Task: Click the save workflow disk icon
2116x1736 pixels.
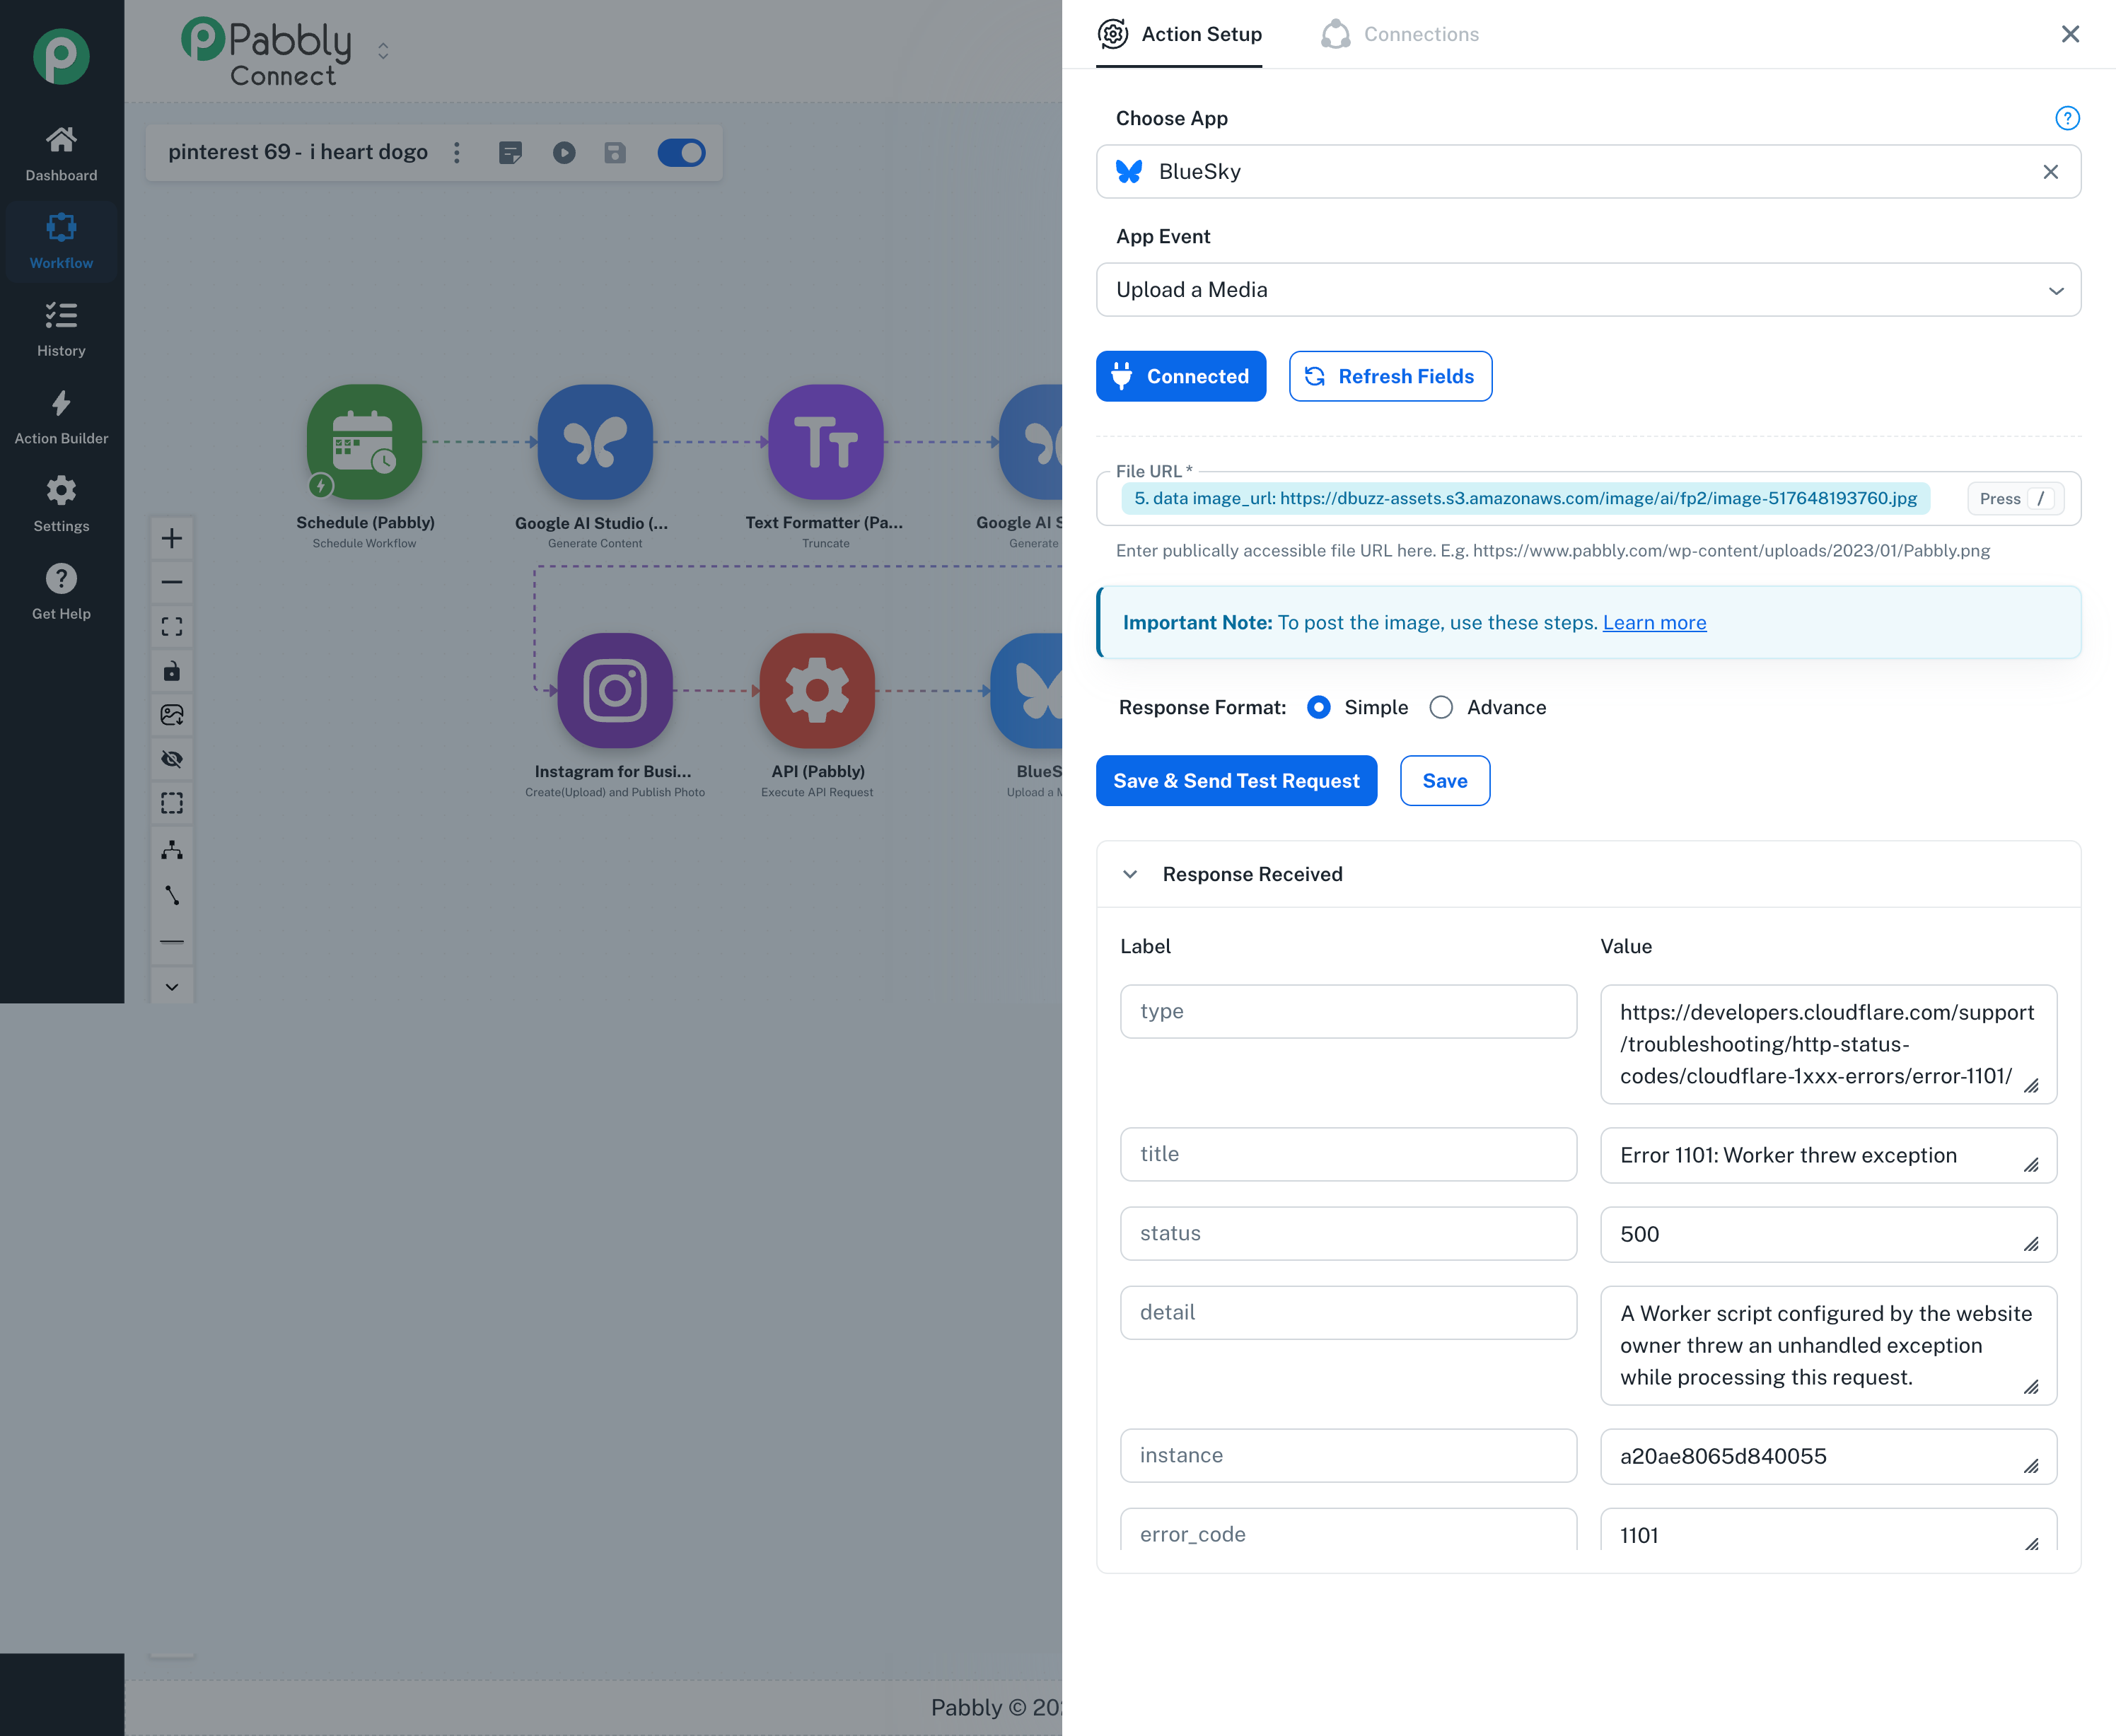Action: pos(615,152)
